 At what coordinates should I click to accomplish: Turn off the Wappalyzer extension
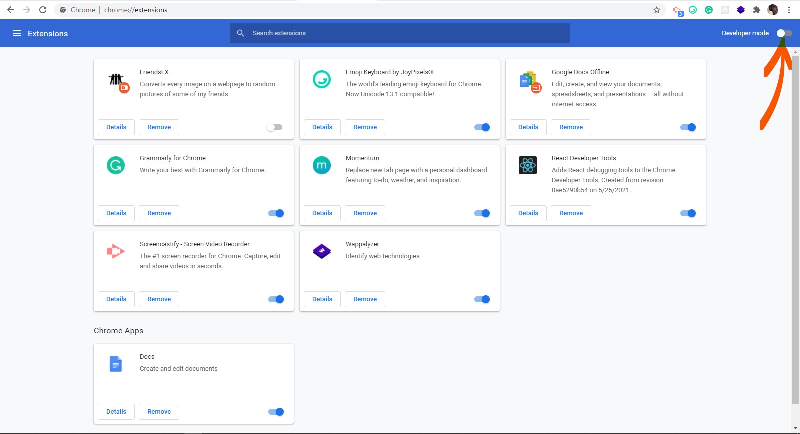(482, 299)
